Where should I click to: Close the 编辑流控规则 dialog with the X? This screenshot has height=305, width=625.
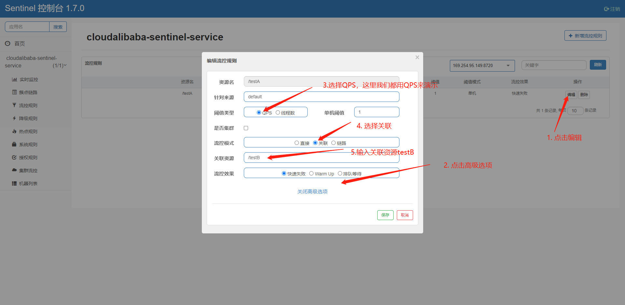click(x=417, y=57)
